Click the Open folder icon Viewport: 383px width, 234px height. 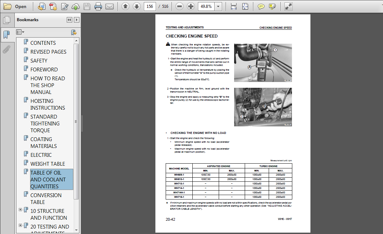pos(7,6)
